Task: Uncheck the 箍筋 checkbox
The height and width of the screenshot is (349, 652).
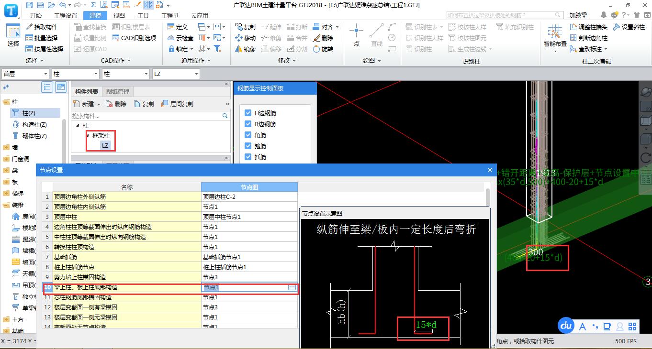Action: tap(248, 146)
